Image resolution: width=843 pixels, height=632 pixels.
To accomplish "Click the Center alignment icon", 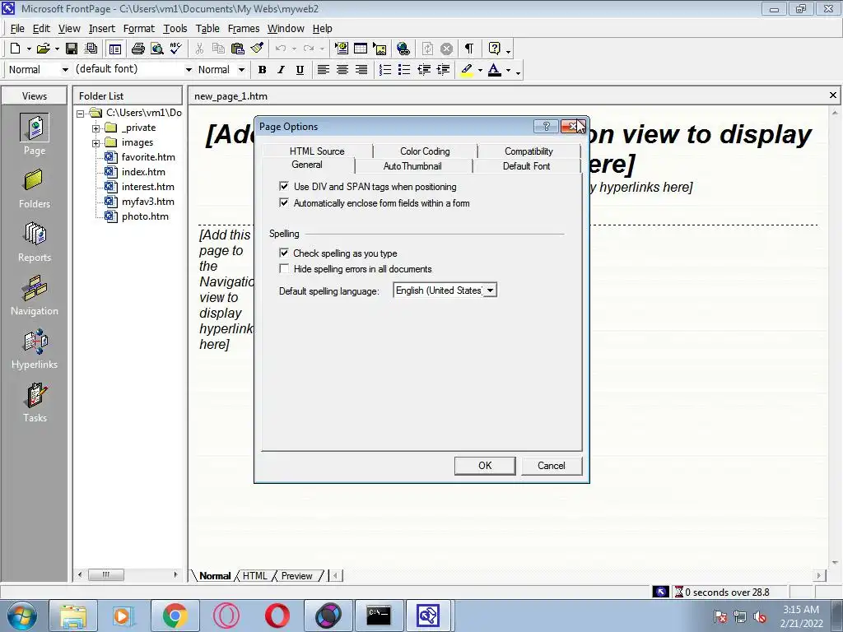I will (x=342, y=70).
